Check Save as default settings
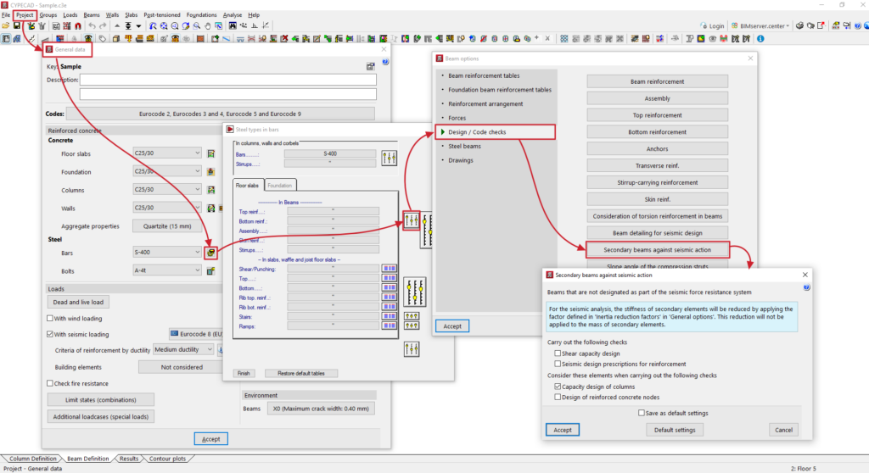Screen dimensions: 869x473 (x=642, y=413)
